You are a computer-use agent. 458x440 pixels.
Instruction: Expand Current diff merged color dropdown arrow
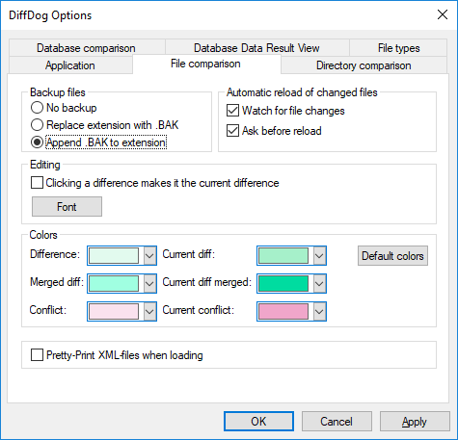click(x=319, y=283)
